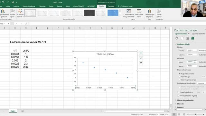Screen dimensions: 206x116
Task: Click the zoom slider in status bar
Action: 196,114
